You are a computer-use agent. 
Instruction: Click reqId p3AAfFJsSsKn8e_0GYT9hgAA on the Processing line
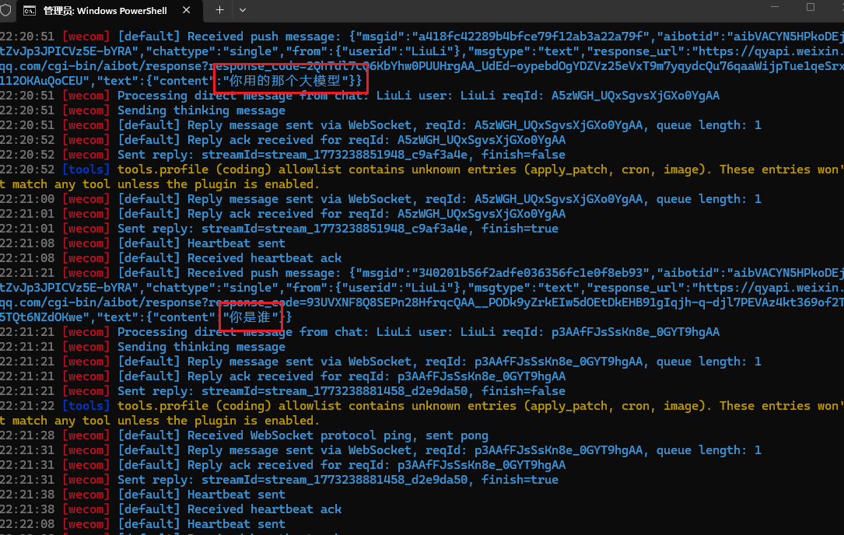coord(636,332)
